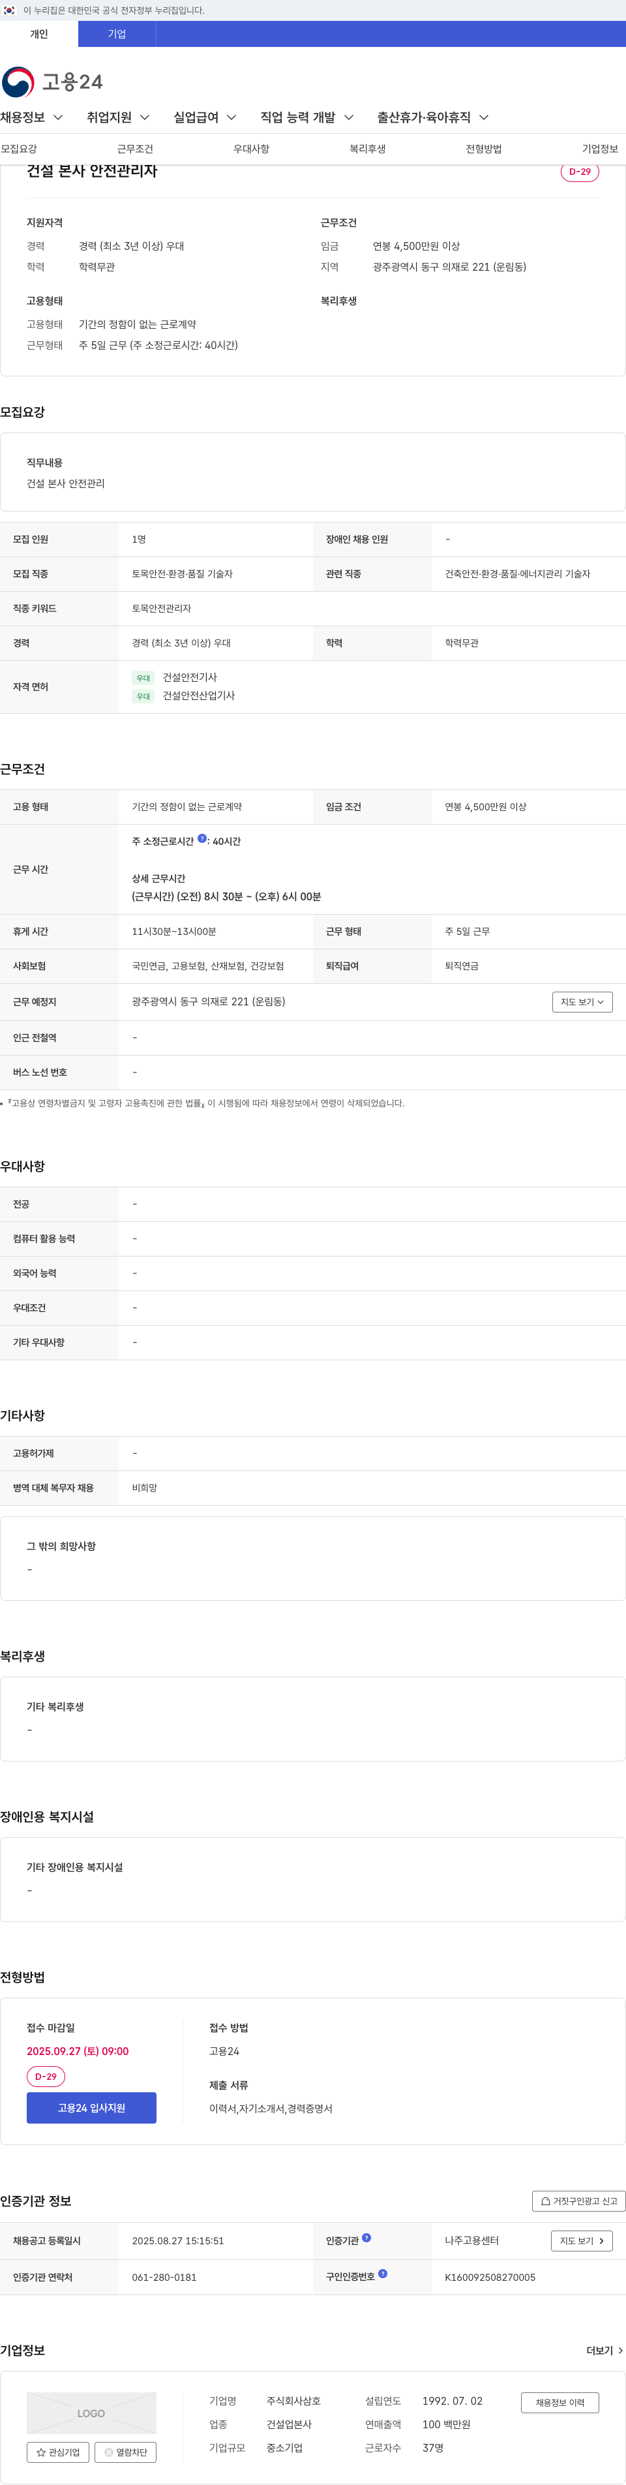
Task: Click the Korean flag icon in top banner
Action: [x=8, y=10]
